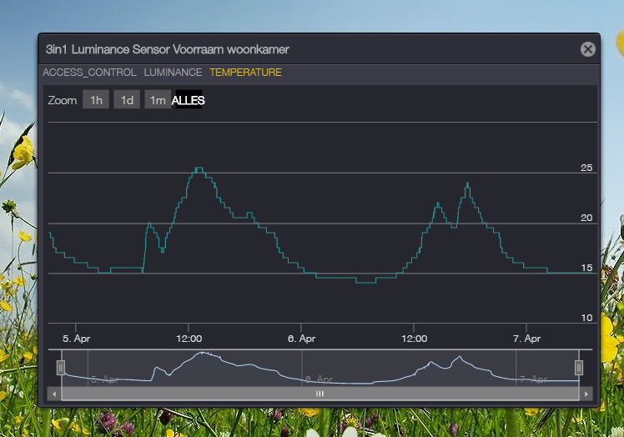Click the right navigator range handle
This screenshot has width=624, height=437.
tap(579, 368)
